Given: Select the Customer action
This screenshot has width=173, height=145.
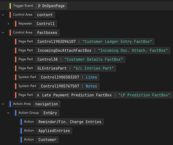Looking at the screenshot, I should pos(39,140).
